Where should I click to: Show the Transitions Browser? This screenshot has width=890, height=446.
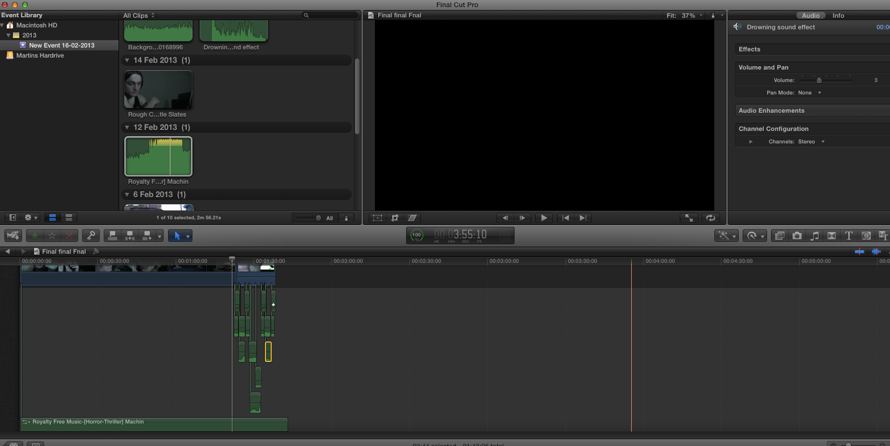[832, 235]
